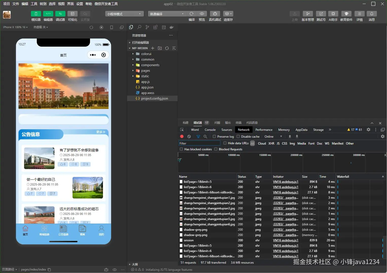
Task: Open the iPhone X device dropdown
Action: point(15,27)
